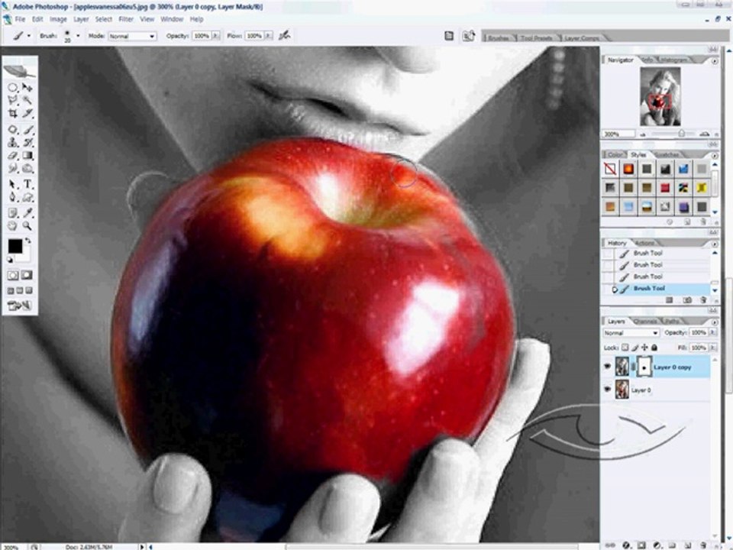Toggle lock position
The height and width of the screenshot is (550, 733).
pos(644,348)
